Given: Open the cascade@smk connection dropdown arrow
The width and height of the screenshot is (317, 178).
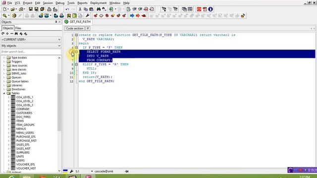Looking at the screenshot, I should coord(92,171).
